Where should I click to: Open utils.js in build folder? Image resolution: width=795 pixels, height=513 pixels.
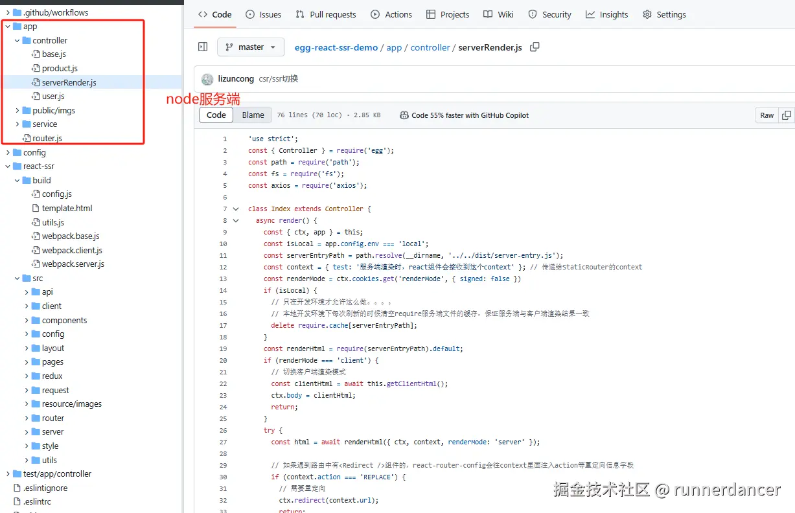(53, 222)
